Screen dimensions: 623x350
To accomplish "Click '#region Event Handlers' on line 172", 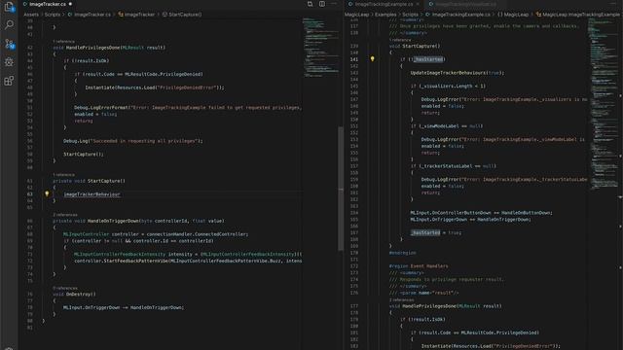I will tap(419, 265).
